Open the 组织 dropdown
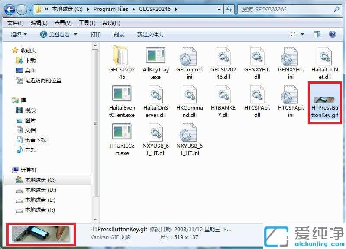The height and width of the screenshot is (249, 346). pyautogui.click(x=19, y=35)
